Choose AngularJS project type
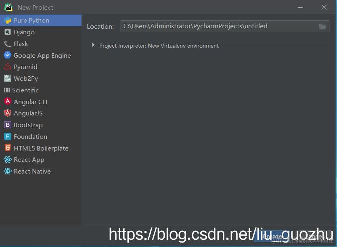This screenshot has width=337, height=247. tap(41, 113)
